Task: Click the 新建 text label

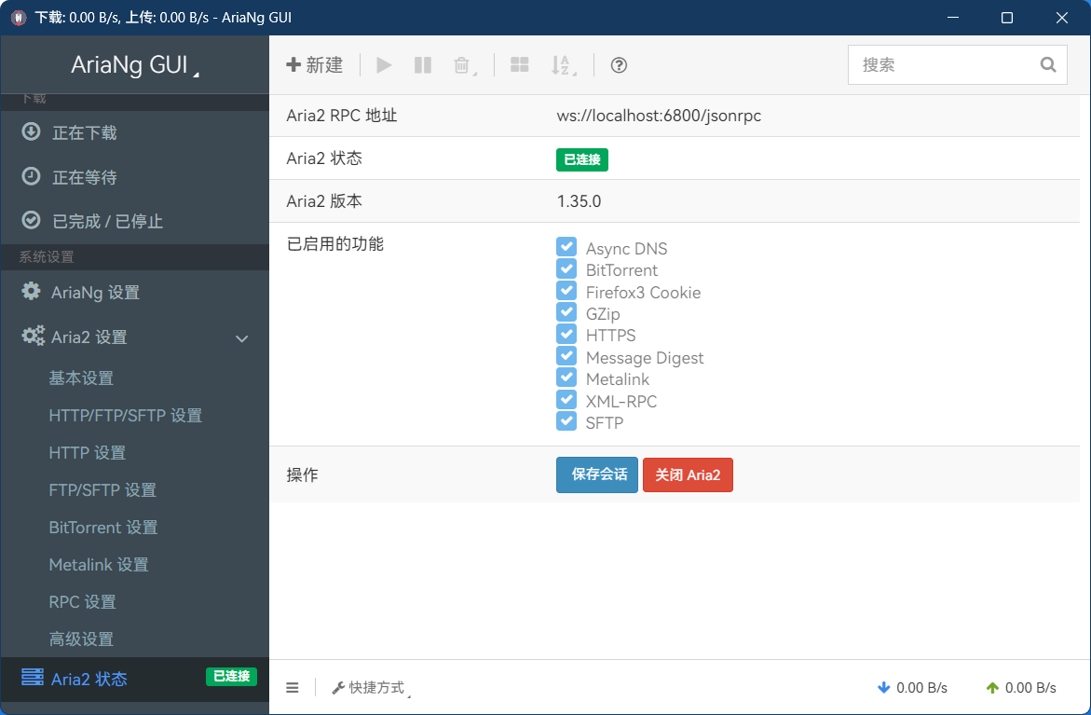Action: [x=324, y=64]
